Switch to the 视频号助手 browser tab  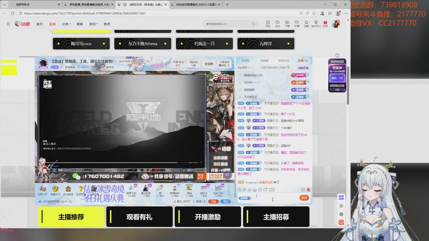(x=35, y=4)
